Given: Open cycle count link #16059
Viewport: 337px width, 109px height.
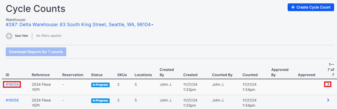Looking at the screenshot, I should tap(12, 84).
